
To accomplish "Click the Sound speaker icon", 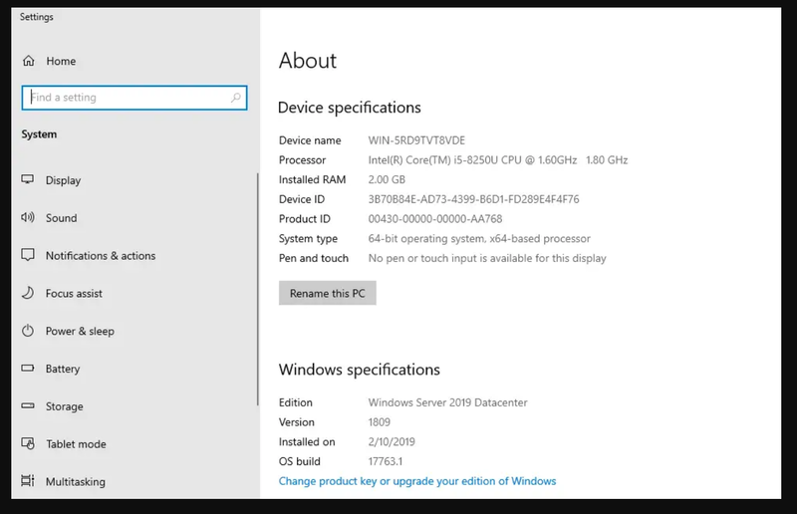I will coord(28,217).
